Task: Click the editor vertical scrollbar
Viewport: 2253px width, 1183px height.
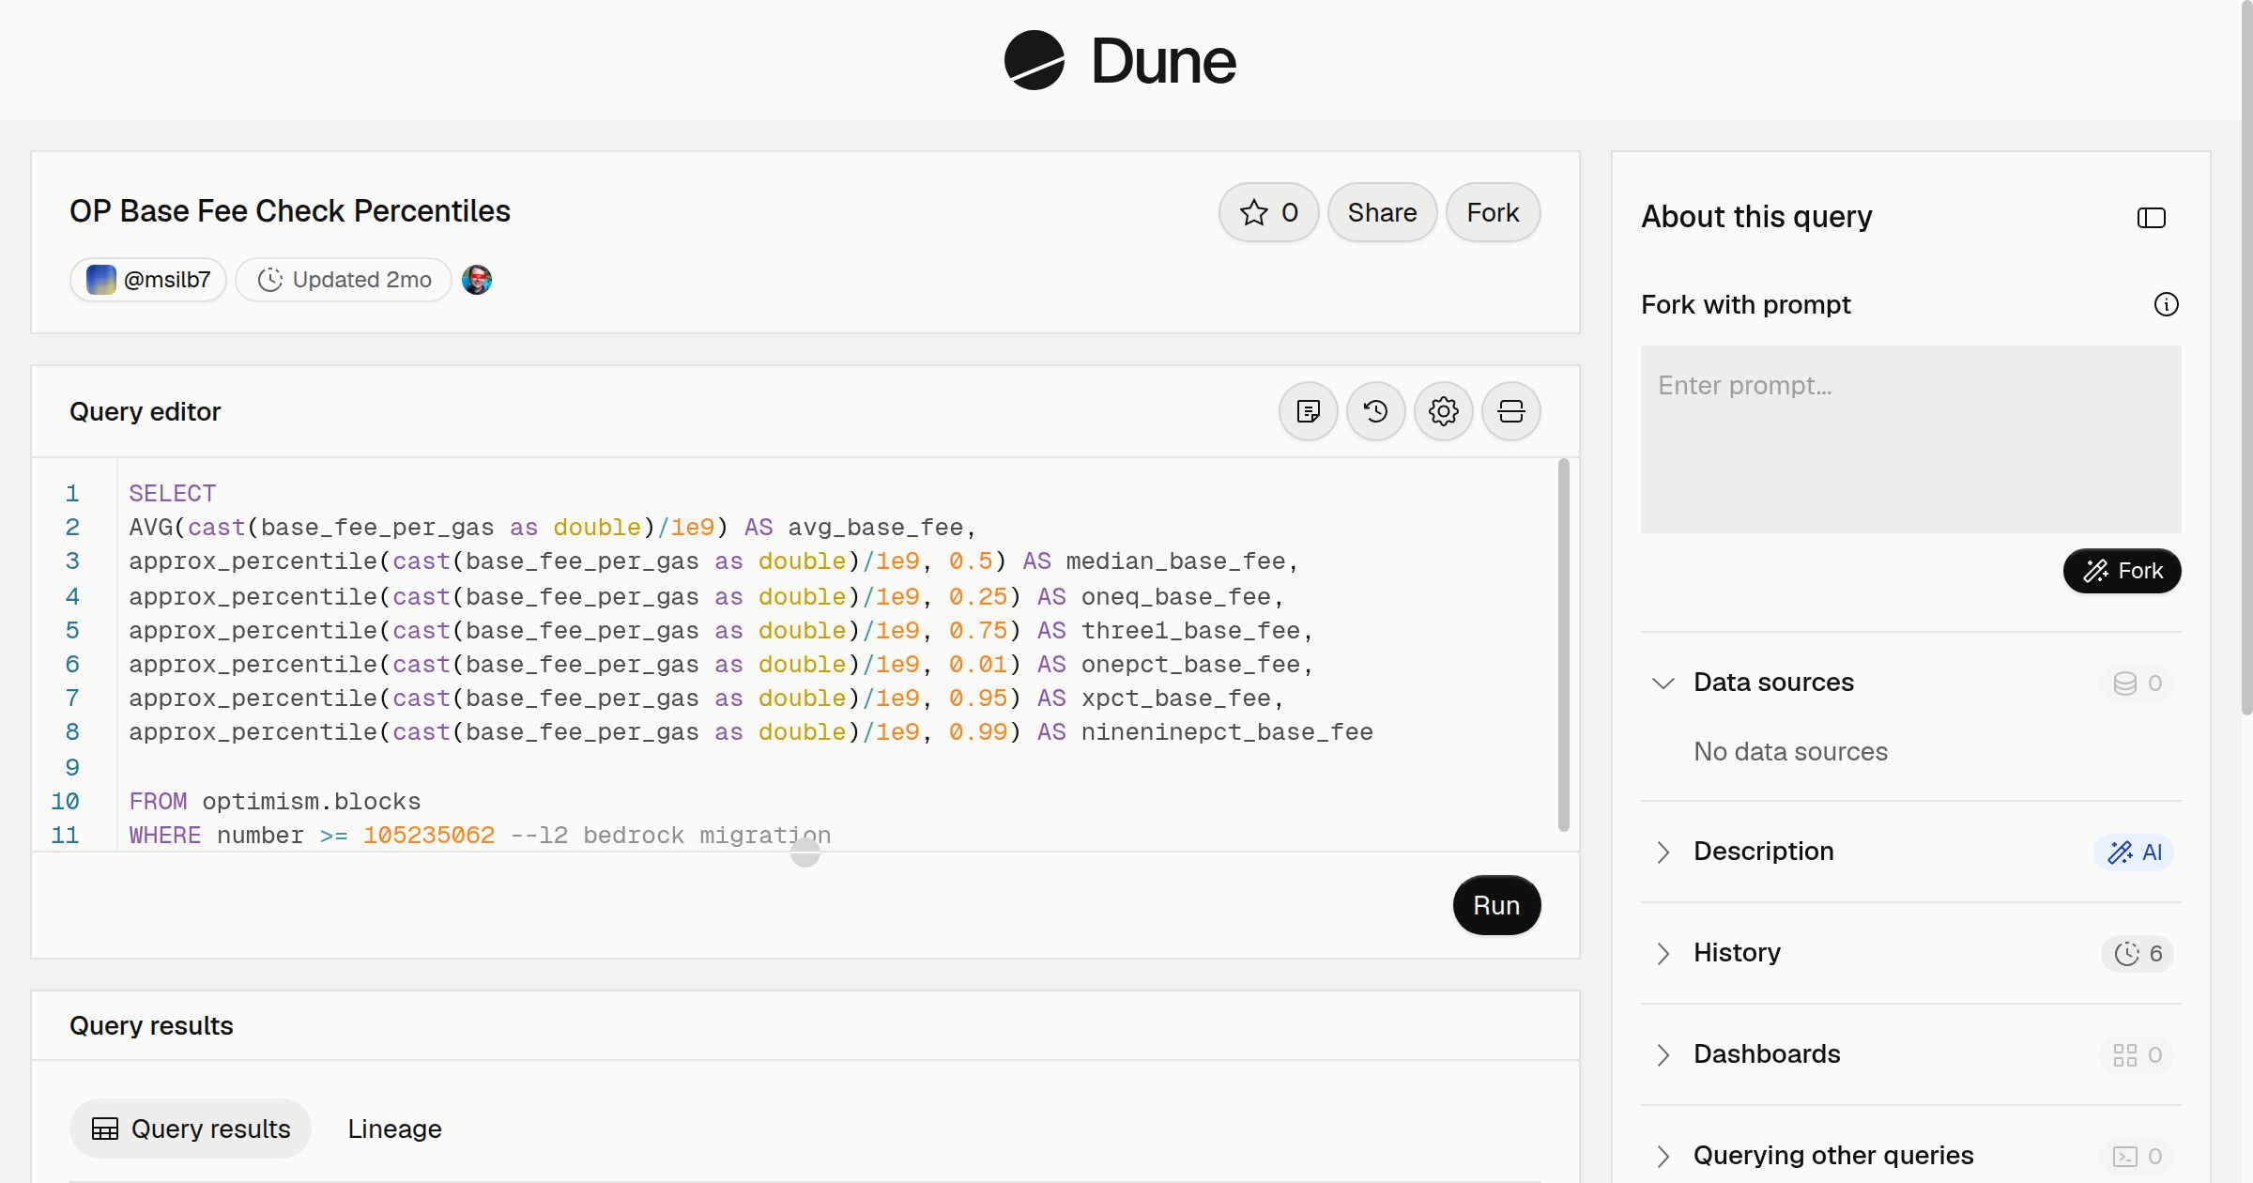Action: pyautogui.click(x=1564, y=645)
